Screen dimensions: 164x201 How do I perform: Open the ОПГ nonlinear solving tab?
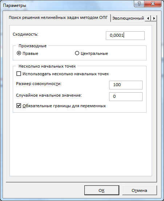pyautogui.click(x=58, y=17)
